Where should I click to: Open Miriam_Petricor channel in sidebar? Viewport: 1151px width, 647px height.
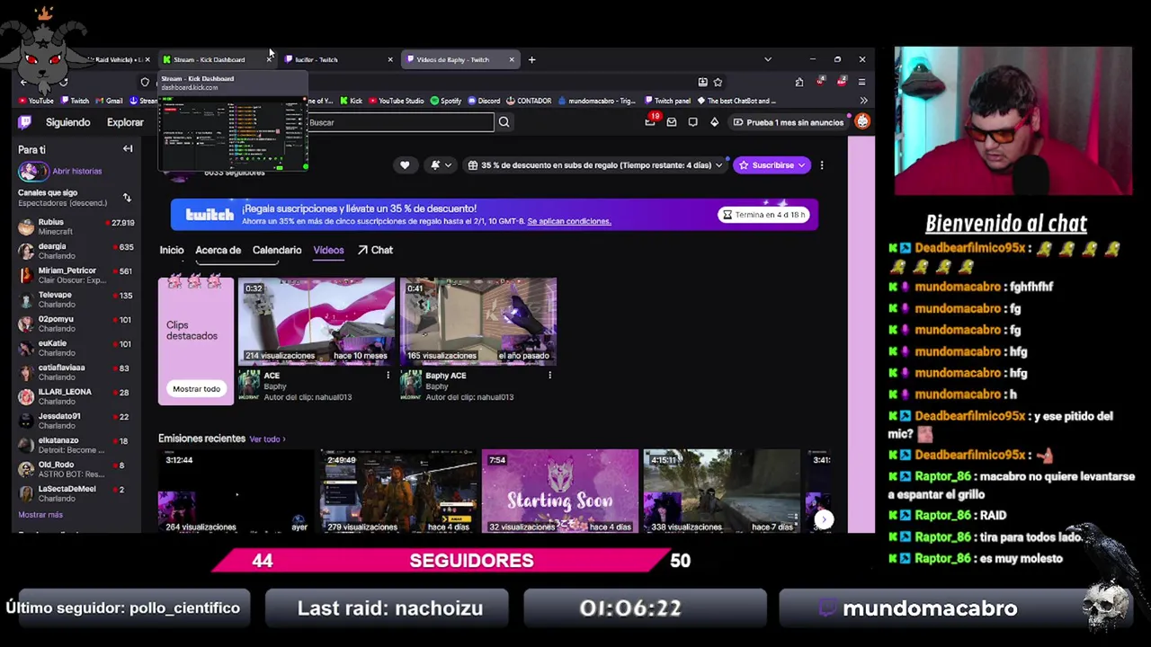coord(76,275)
